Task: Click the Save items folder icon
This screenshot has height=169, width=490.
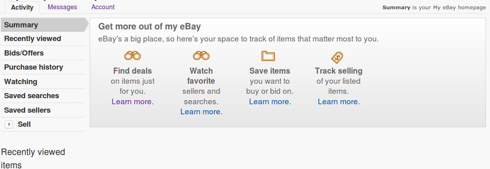Action: tap(268, 56)
